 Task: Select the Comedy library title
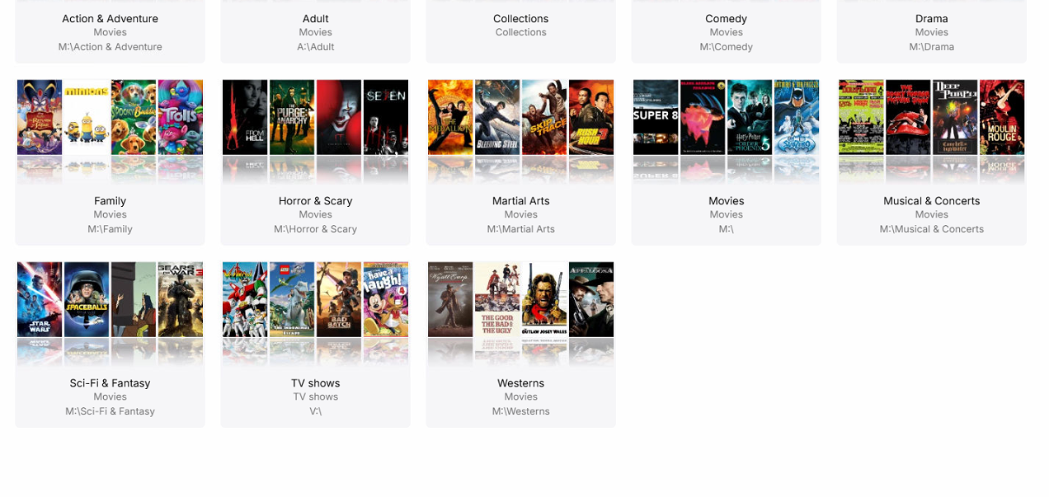click(x=726, y=18)
